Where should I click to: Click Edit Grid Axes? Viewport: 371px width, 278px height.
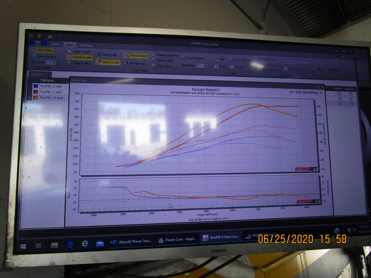pyautogui.click(x=267, y=59)
